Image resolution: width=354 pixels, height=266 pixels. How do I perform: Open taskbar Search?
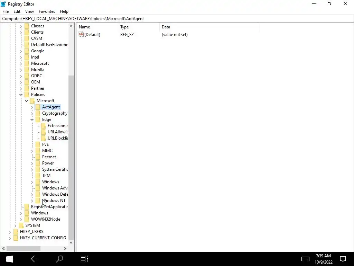(x=59, y=259)
